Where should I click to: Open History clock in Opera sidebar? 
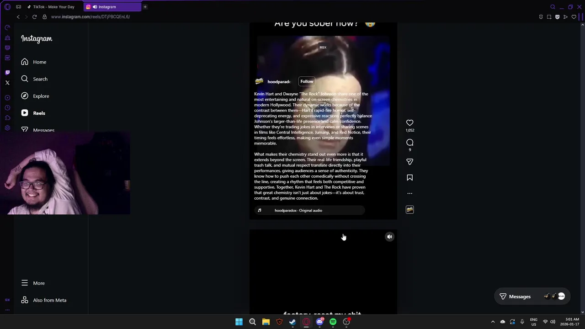pyautogui.click(x=7, y=108)
